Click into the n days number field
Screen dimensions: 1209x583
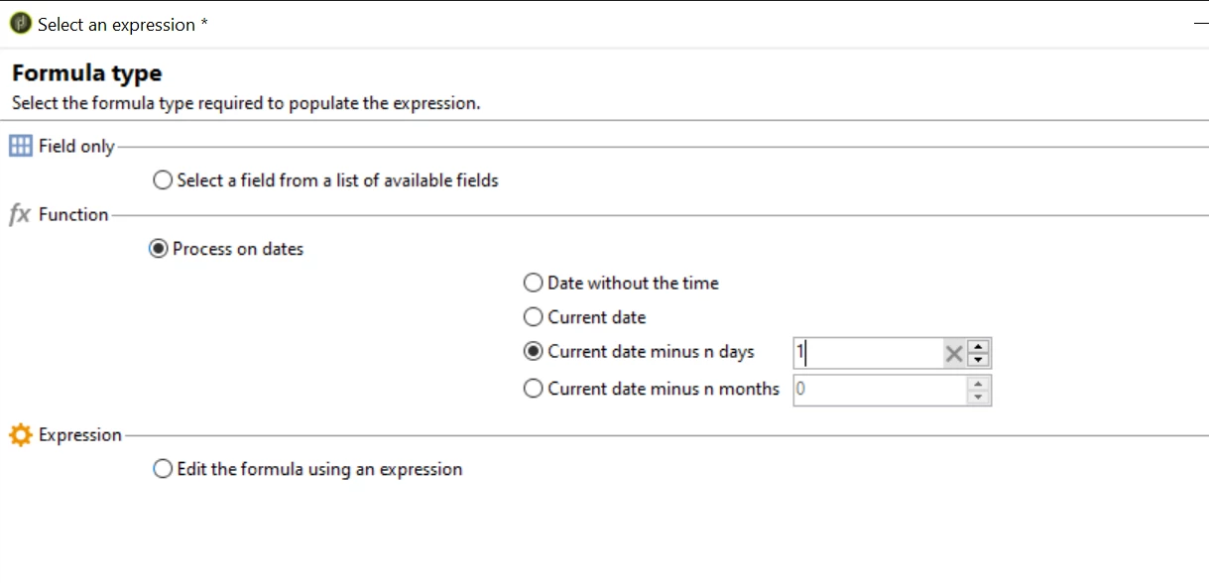pos(868,353)
